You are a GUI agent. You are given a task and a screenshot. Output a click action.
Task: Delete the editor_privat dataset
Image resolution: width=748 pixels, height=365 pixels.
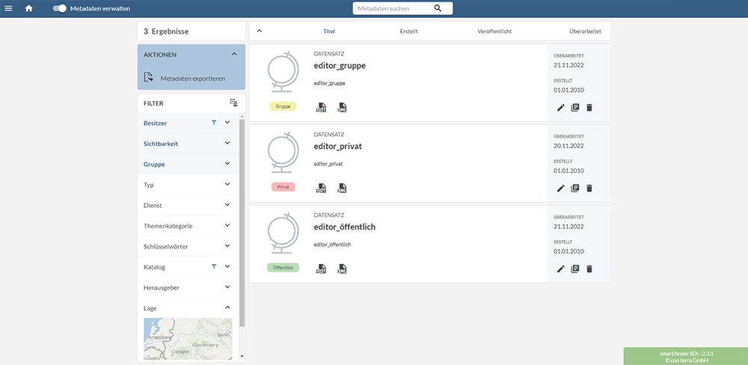coord(589,188)
